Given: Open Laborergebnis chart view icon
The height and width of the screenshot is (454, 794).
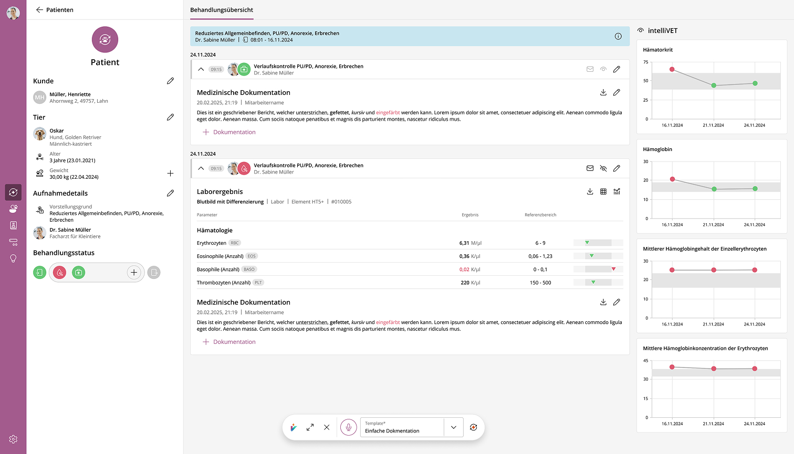Looking at the screenshot, I should click(x=617, y=191).
